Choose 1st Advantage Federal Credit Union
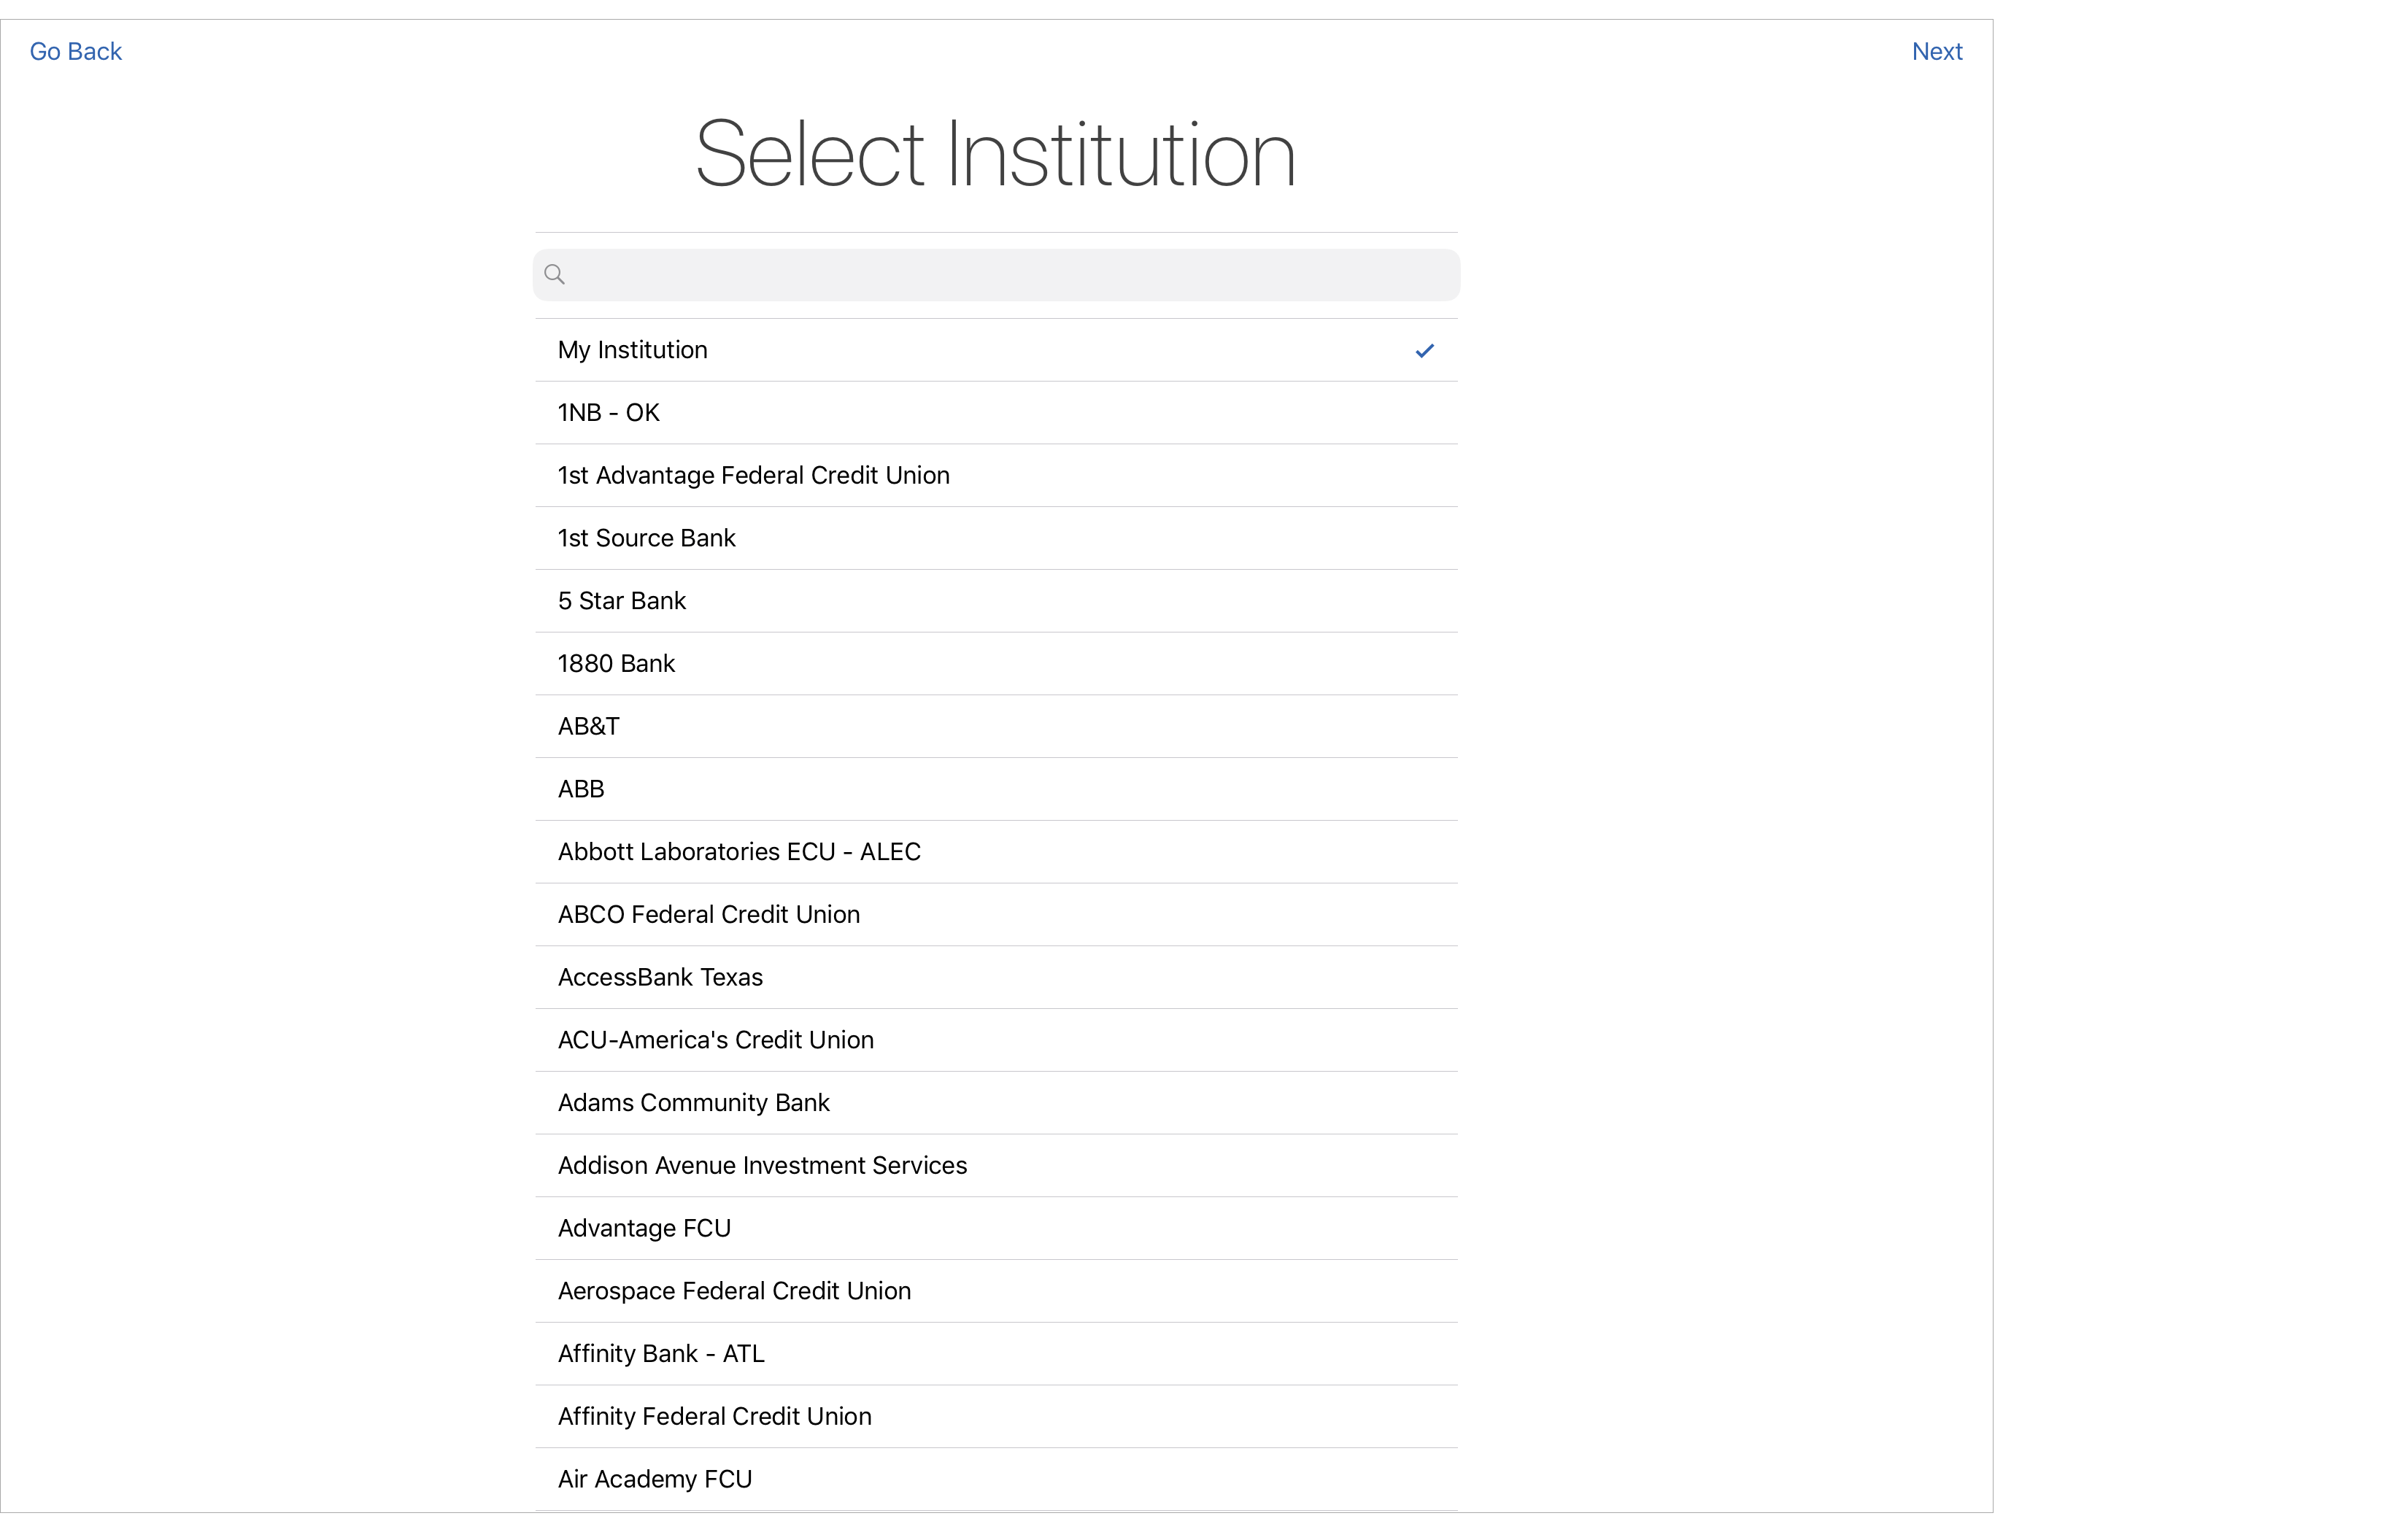This screenshot has width=2408, height=1532. [753, 475]
